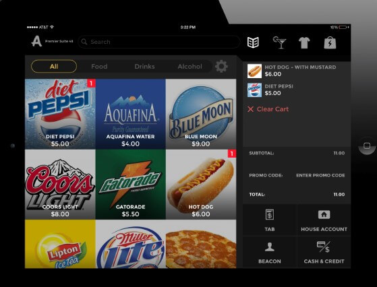
Task: Click 'Premier Suite 48' label
Action: [x=59, y=41]
